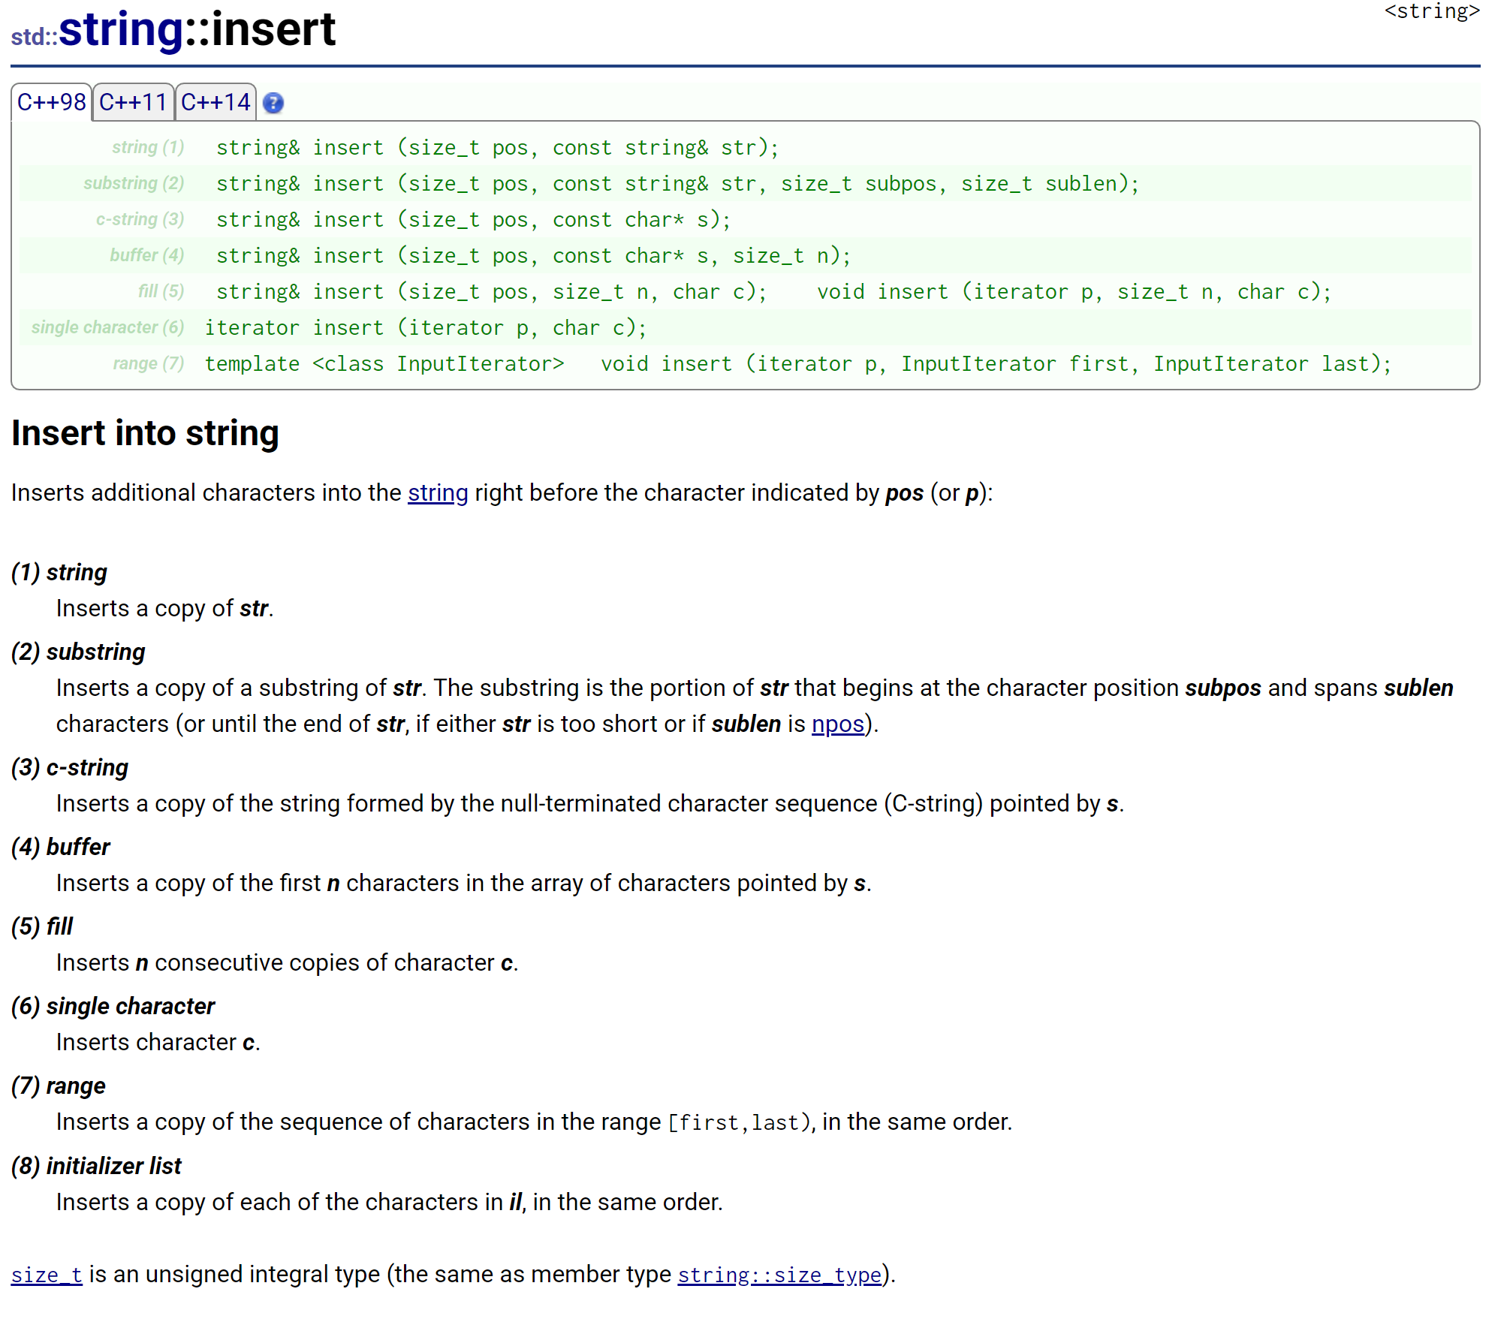Switch to the C++14 tab
Screen dimensions: 1510x1337
click(215, 102)
